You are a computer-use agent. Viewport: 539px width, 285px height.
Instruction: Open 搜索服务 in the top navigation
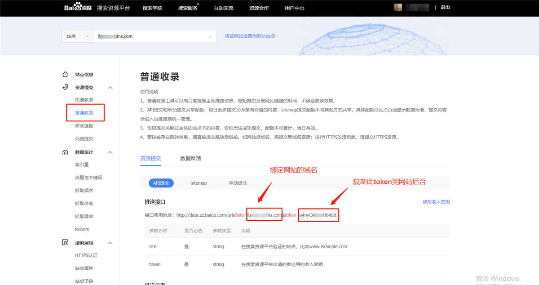tap(187, 8)
